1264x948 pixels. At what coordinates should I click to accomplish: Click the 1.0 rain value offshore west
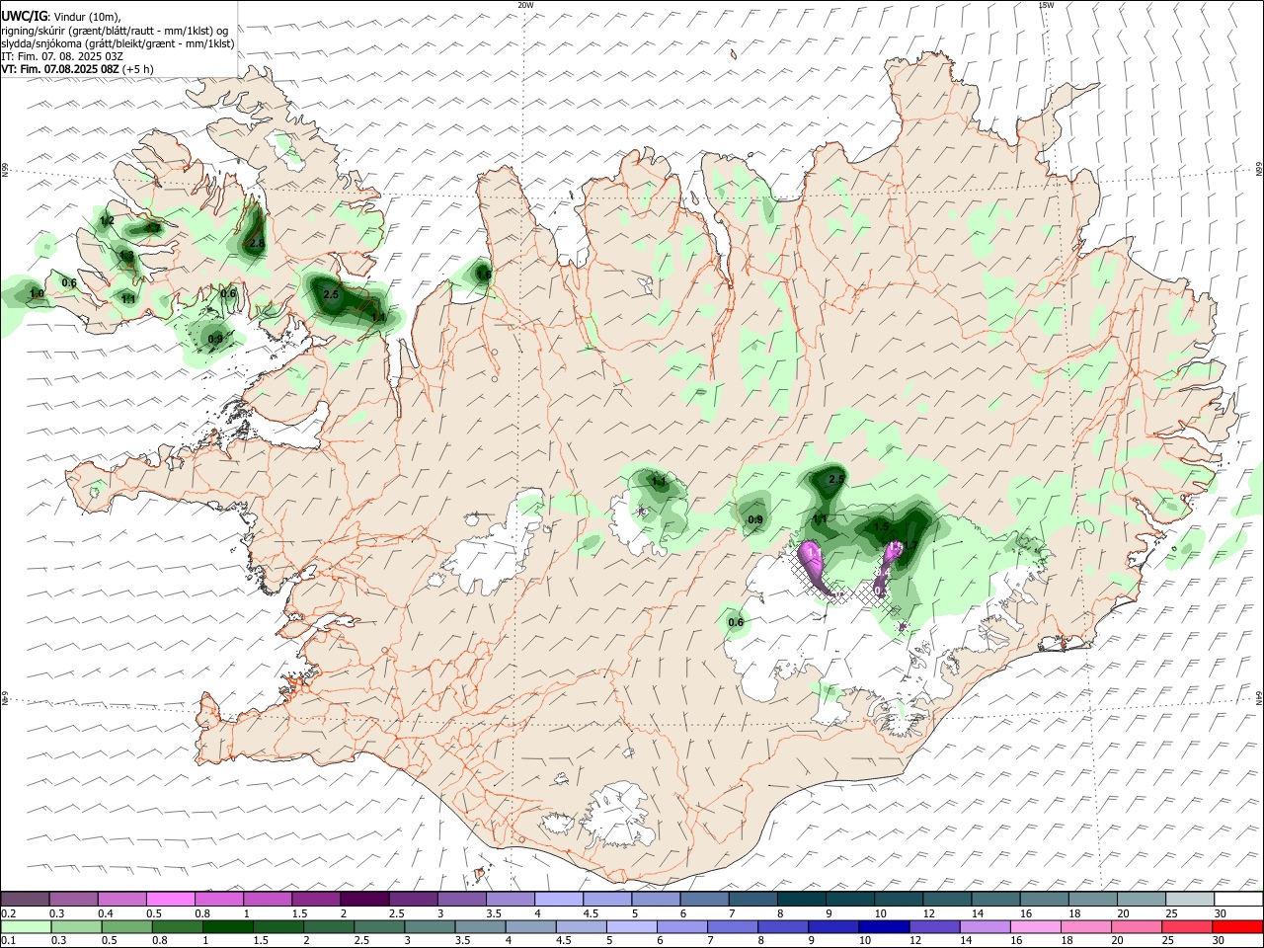point(37,293)
